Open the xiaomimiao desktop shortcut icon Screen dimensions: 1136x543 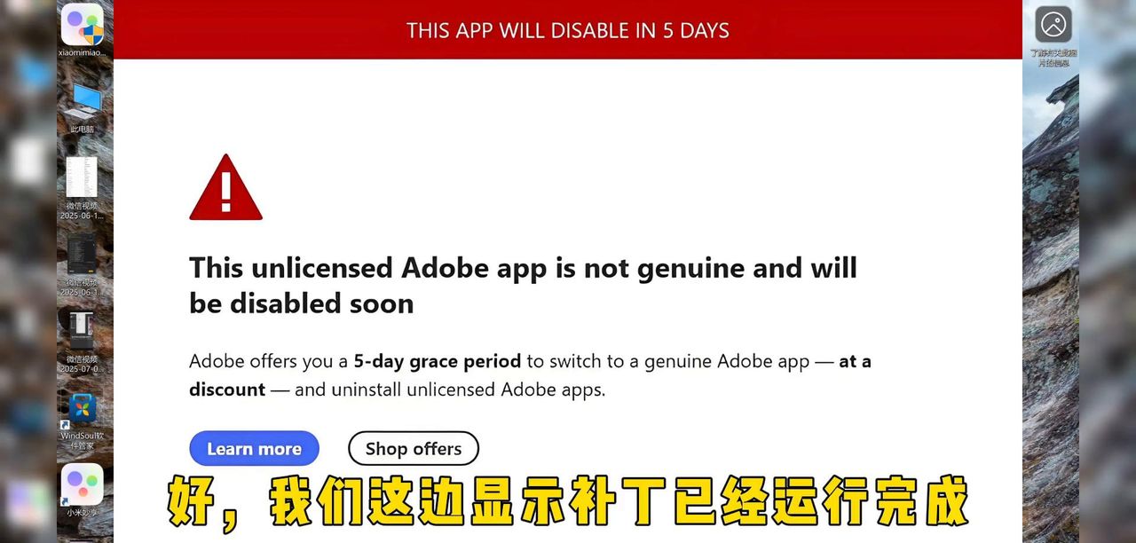(x=83, y=25)
